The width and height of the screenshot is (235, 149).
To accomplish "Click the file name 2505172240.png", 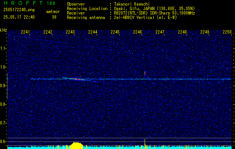I will (x=19, y=10).
